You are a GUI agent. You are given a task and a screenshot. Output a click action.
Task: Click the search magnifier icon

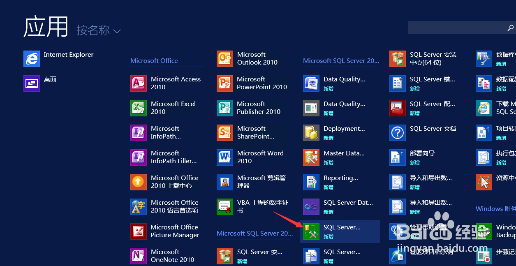pyautogui.click(x=511, y=28)
